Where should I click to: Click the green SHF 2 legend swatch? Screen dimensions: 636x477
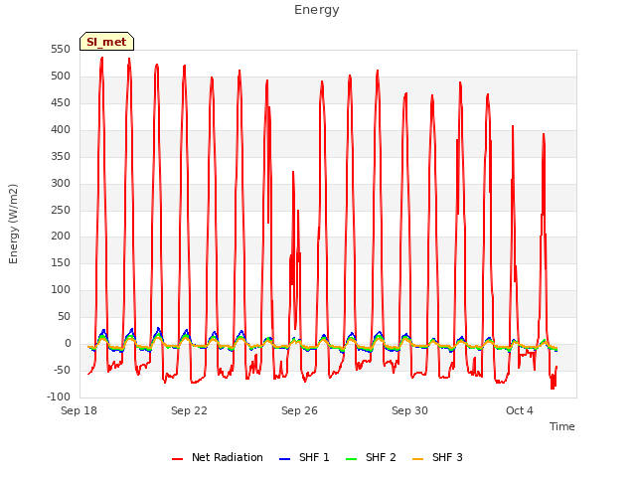[351, 459]
